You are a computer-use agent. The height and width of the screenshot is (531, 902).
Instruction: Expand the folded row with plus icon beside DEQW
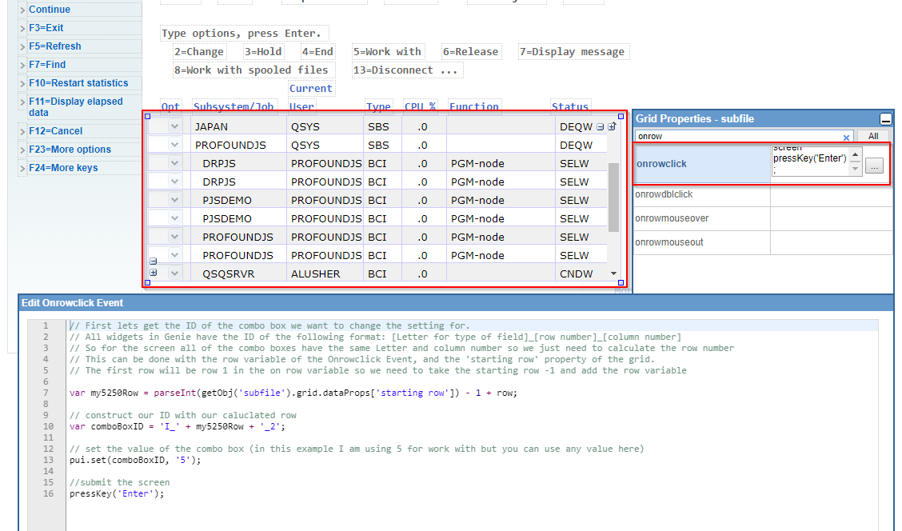click(x=613, y=126)
